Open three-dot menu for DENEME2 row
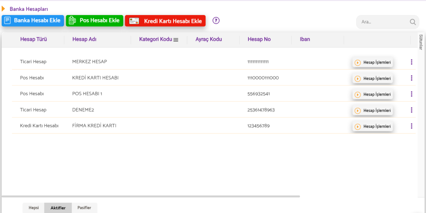 tap(411, 110)
